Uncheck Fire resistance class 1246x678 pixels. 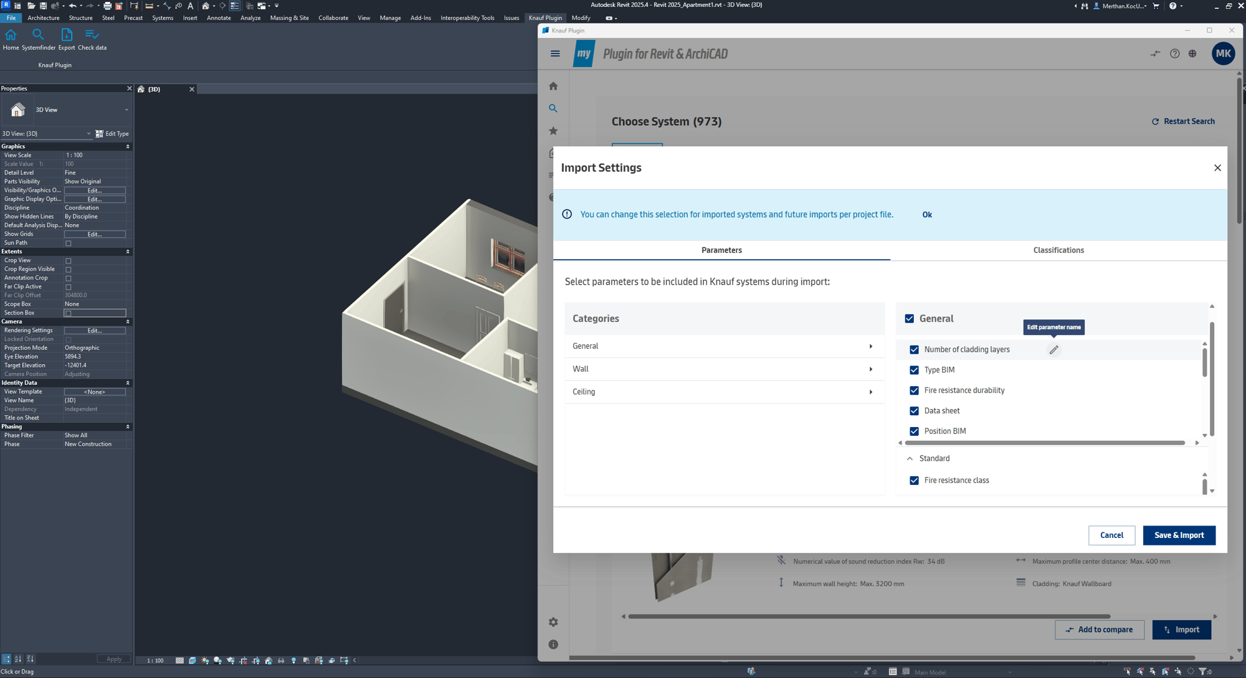[x=914, y=481]
